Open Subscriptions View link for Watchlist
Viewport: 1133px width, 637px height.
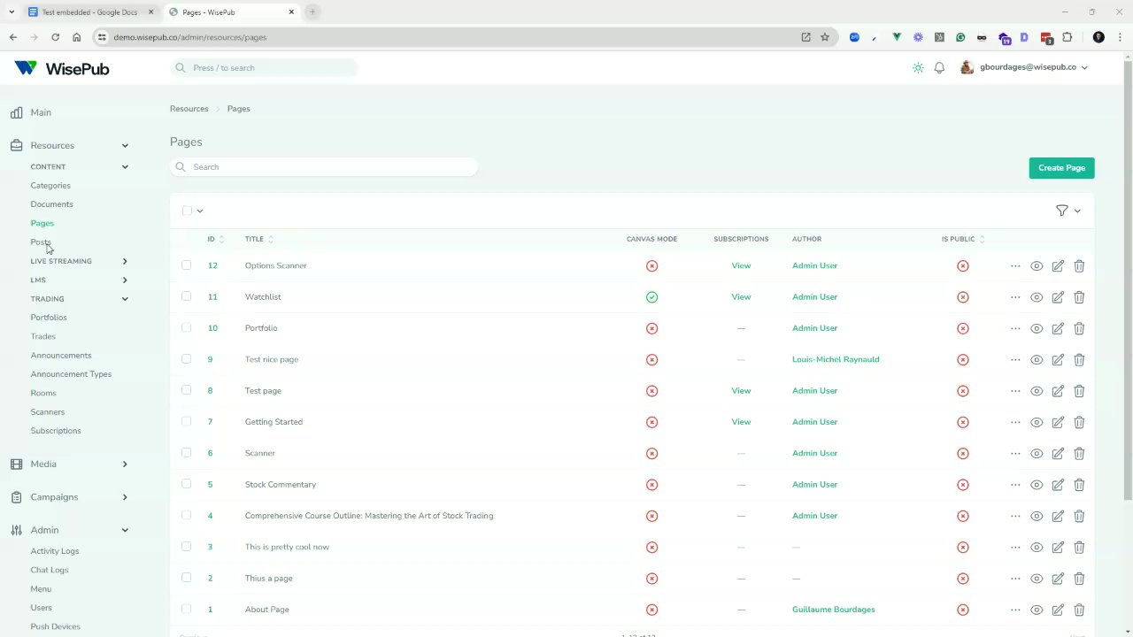tap(741, 297)
